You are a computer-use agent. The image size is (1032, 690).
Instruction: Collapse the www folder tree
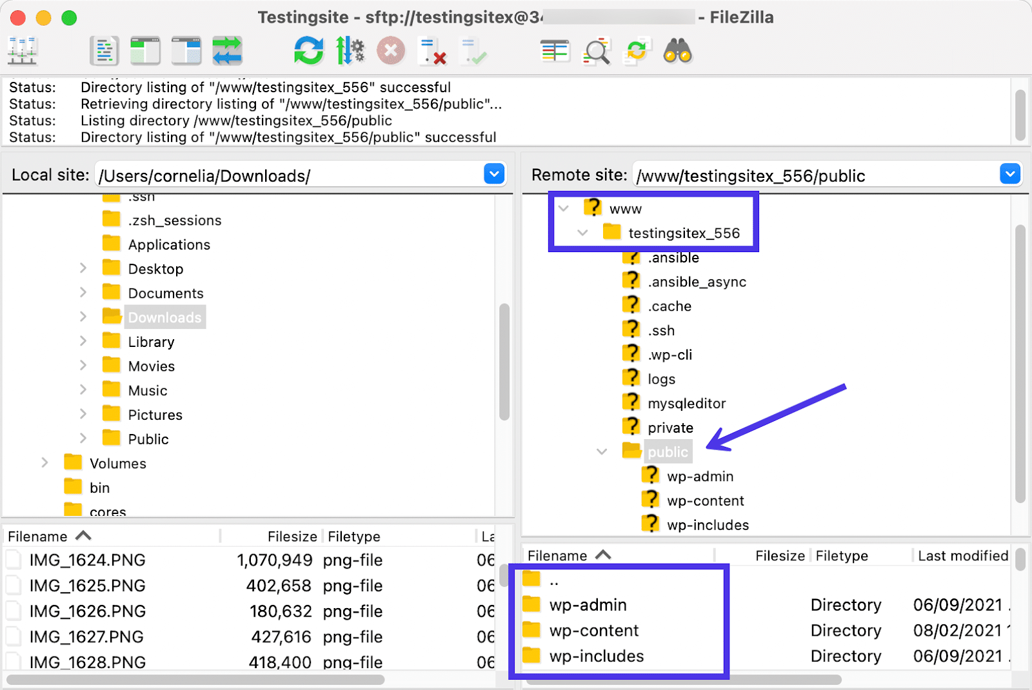point(564,208)
